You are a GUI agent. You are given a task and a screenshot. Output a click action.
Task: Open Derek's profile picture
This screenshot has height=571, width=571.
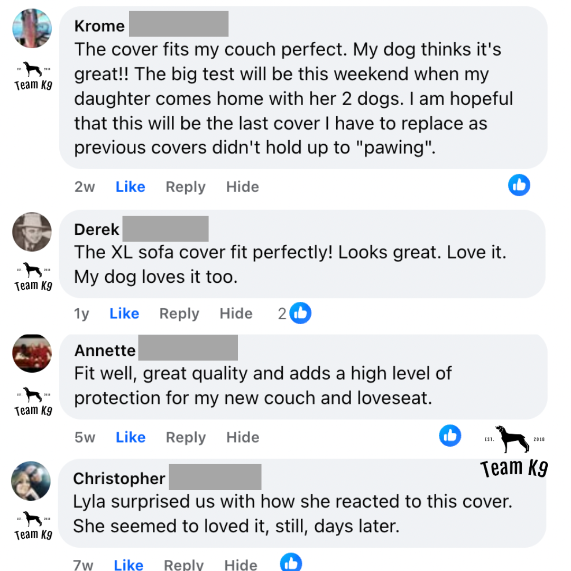pyautogui.click(x=32, y=232)
